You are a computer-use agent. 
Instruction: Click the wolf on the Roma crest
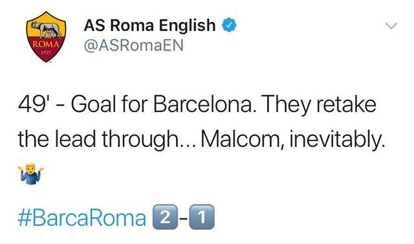click(46, 30)
